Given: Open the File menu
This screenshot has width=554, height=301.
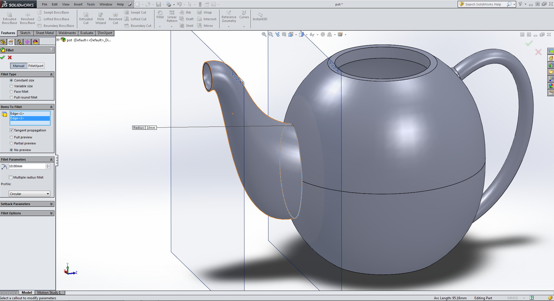Looking at the screenshot, I should coord(45,4).
